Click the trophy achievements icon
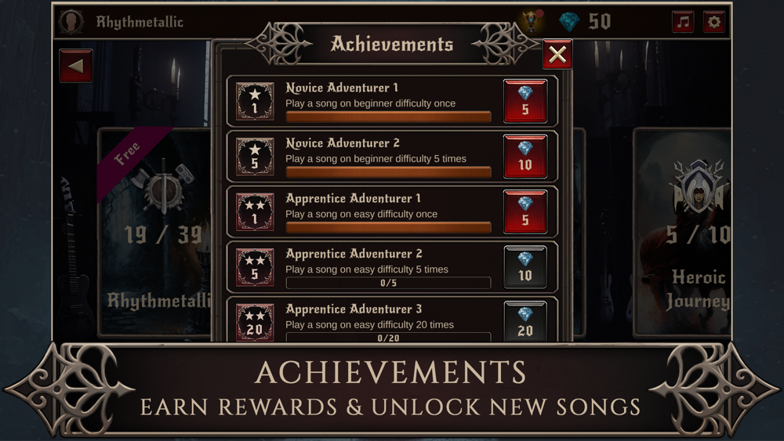Screen dimensions: 784x441 532,21
